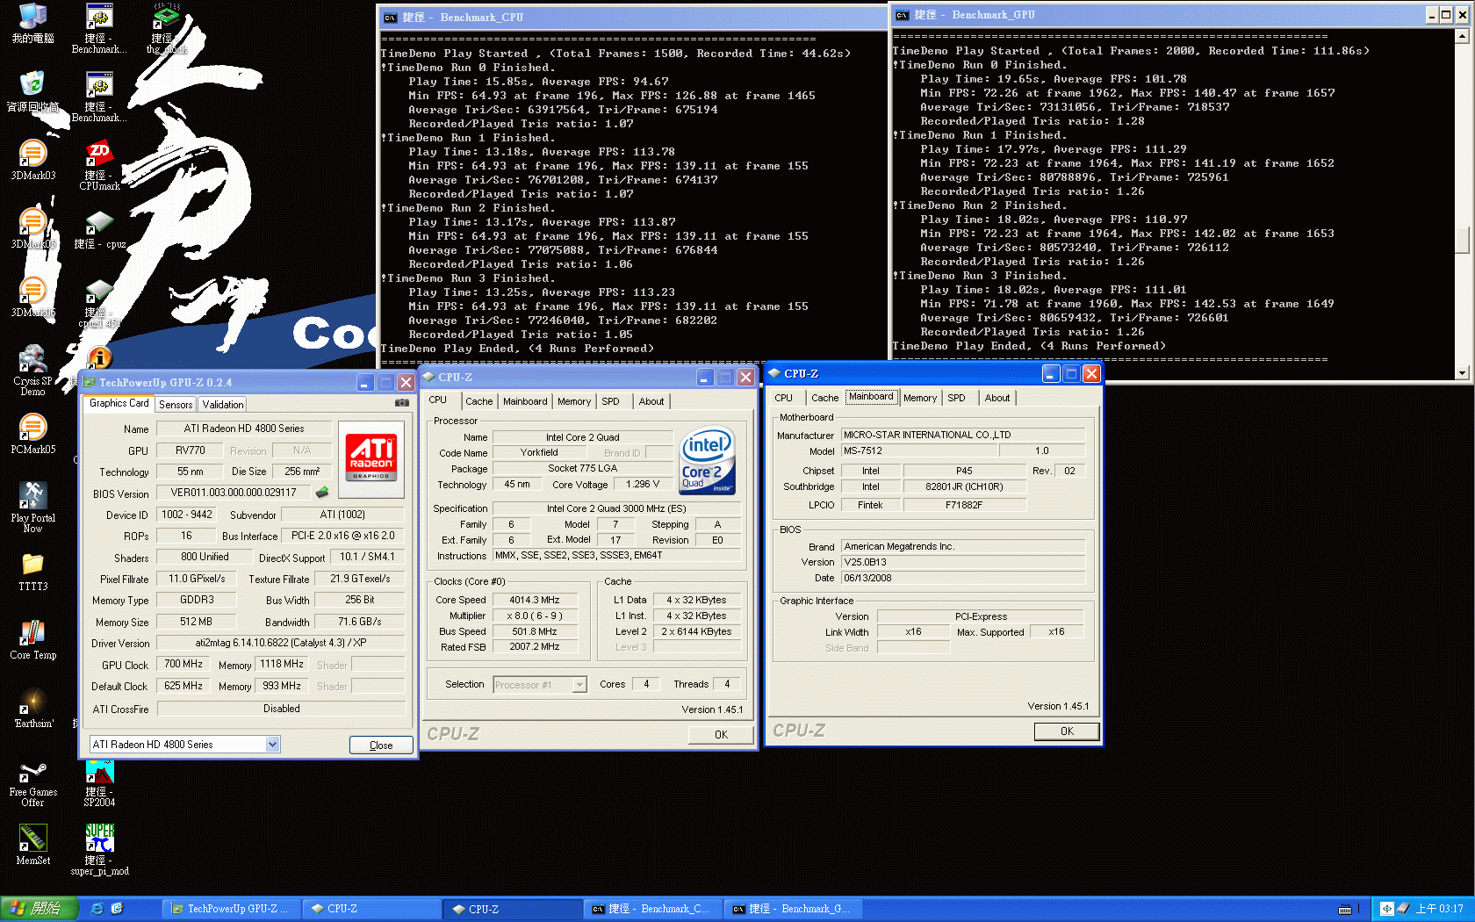Click the BIOS save chip icon in GPU-Z

pyautogui.click(x=322, y=493)
